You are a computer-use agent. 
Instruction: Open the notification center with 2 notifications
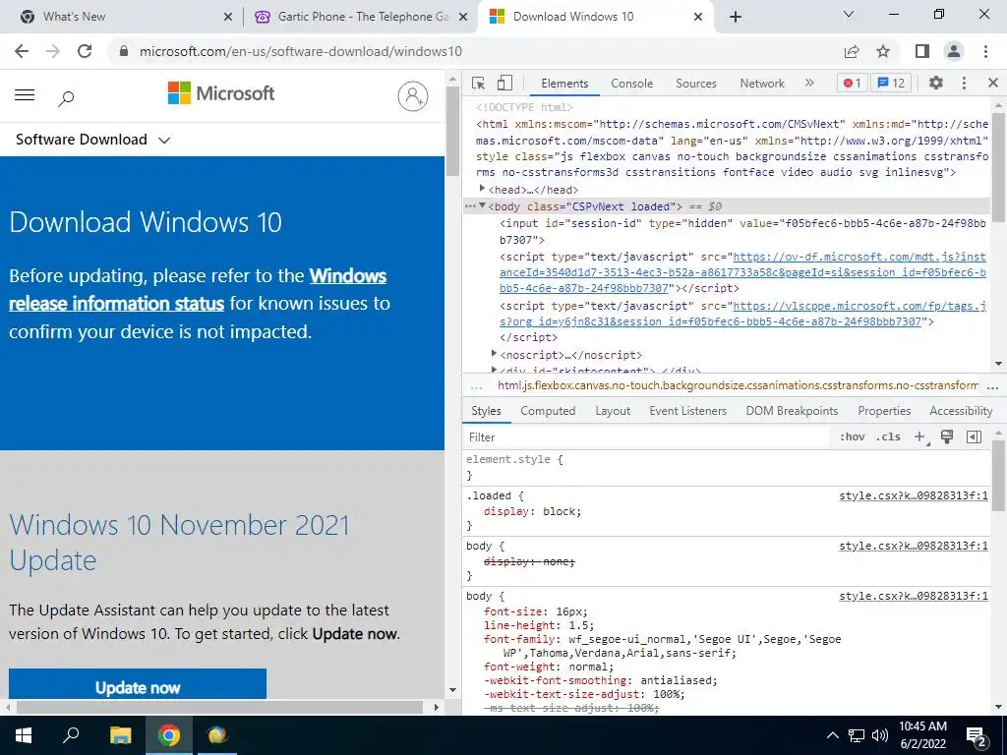tap(977, 735)
